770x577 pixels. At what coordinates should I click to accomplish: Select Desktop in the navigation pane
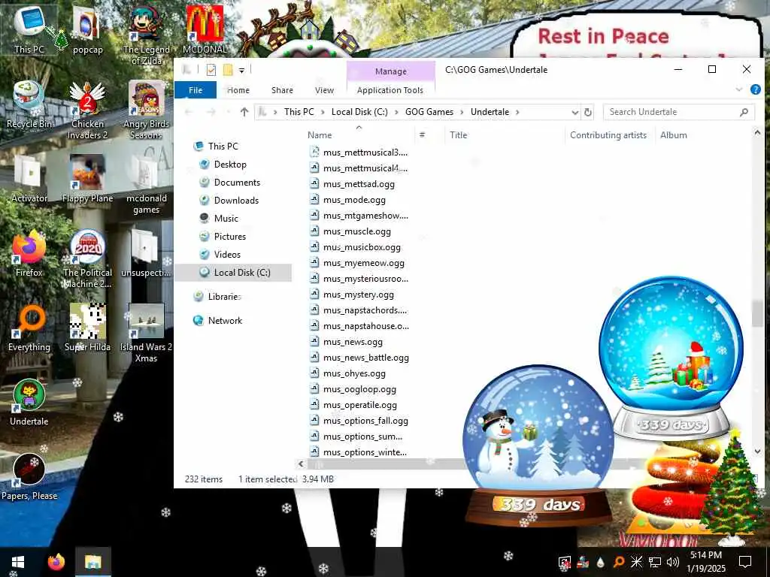pos(230,165)
